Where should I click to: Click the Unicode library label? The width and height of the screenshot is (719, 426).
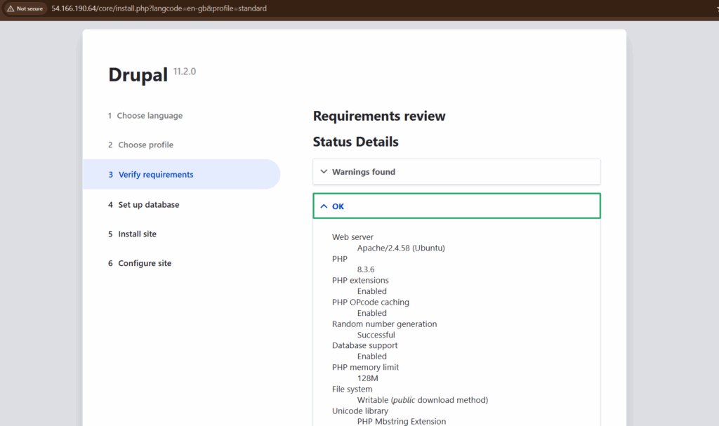pos(360,411)
